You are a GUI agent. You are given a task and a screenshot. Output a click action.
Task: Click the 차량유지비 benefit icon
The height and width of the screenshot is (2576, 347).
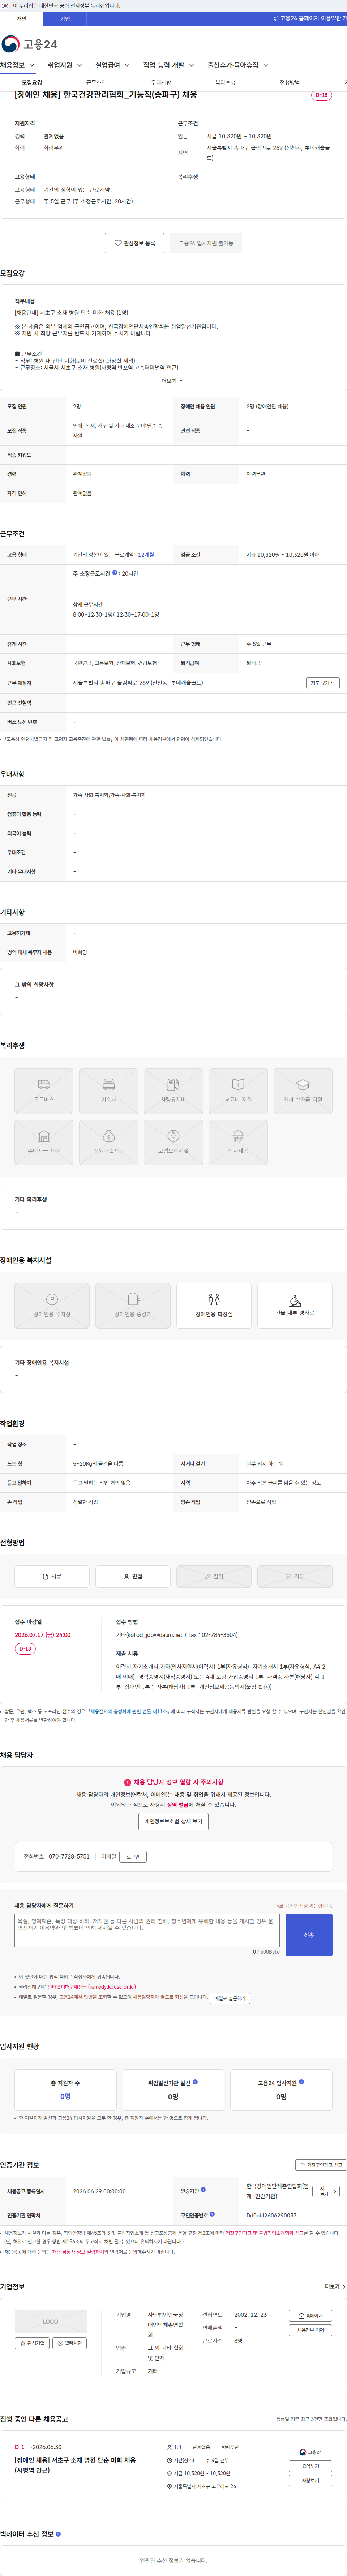click(173, 1091)
